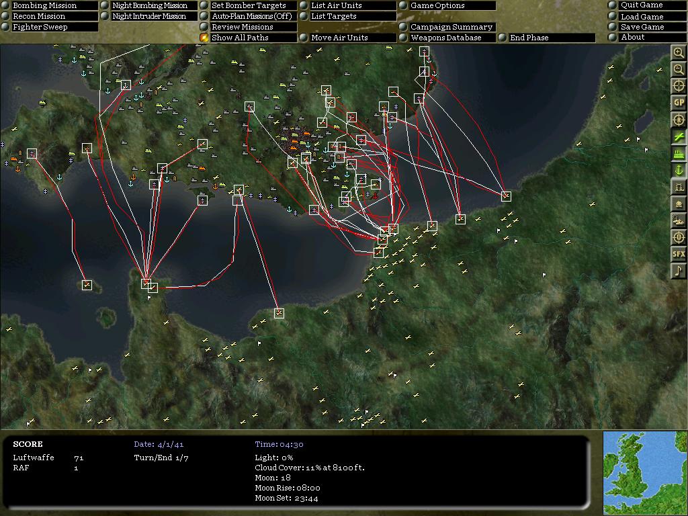Click the anchor ports icon
Viewport: 688px width, 516px height.
pos(679,171)
